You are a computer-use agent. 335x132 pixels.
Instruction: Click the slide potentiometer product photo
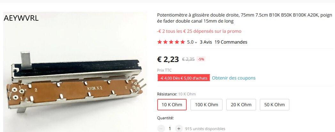pyautogui.click(x=75, y=72)
